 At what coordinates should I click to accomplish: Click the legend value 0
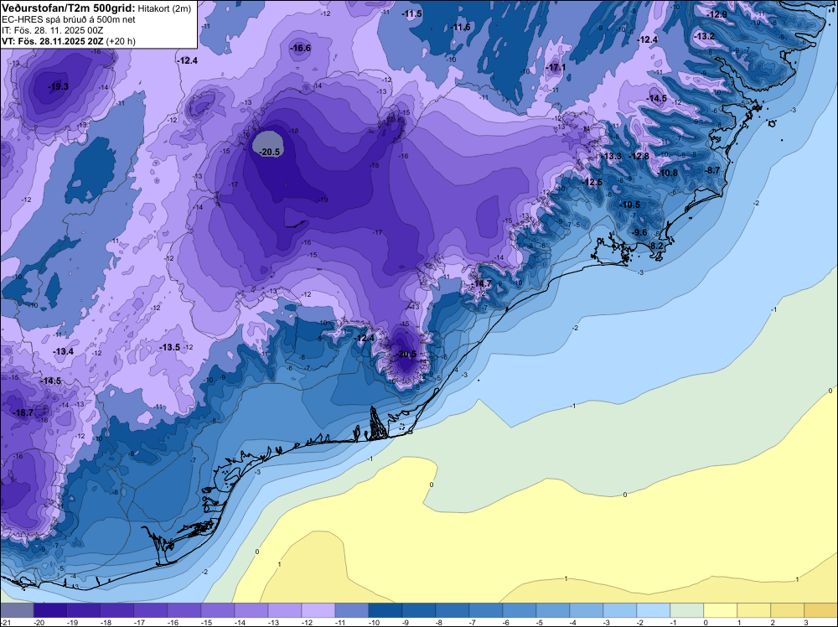click(705, 623)
